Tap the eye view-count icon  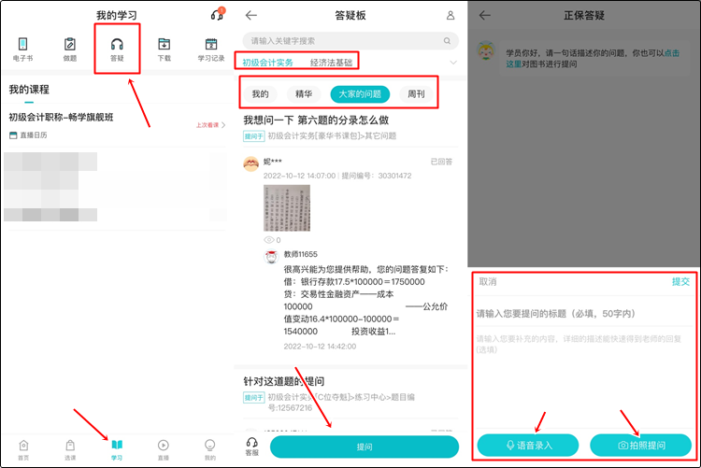point(268,240)
